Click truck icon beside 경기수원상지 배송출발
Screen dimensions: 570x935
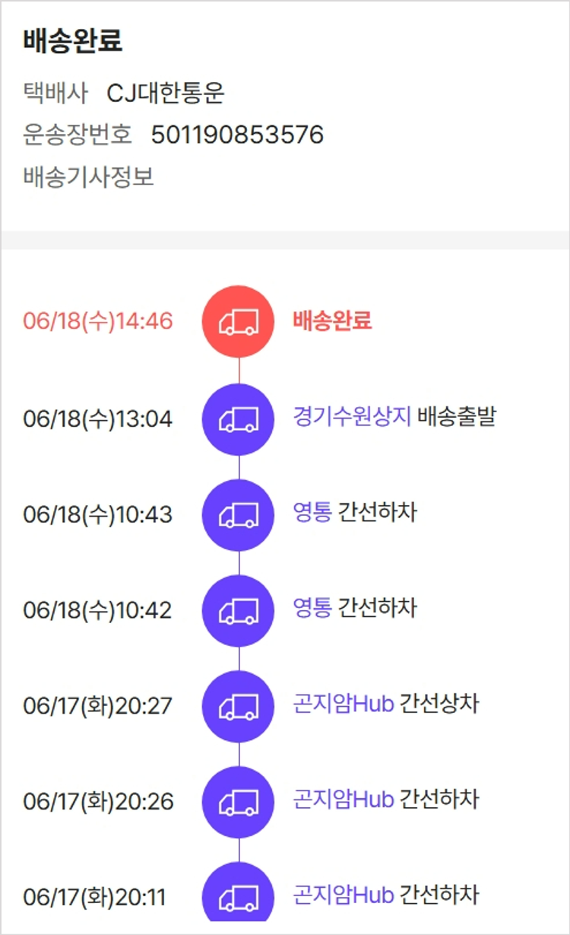point(238,418)
